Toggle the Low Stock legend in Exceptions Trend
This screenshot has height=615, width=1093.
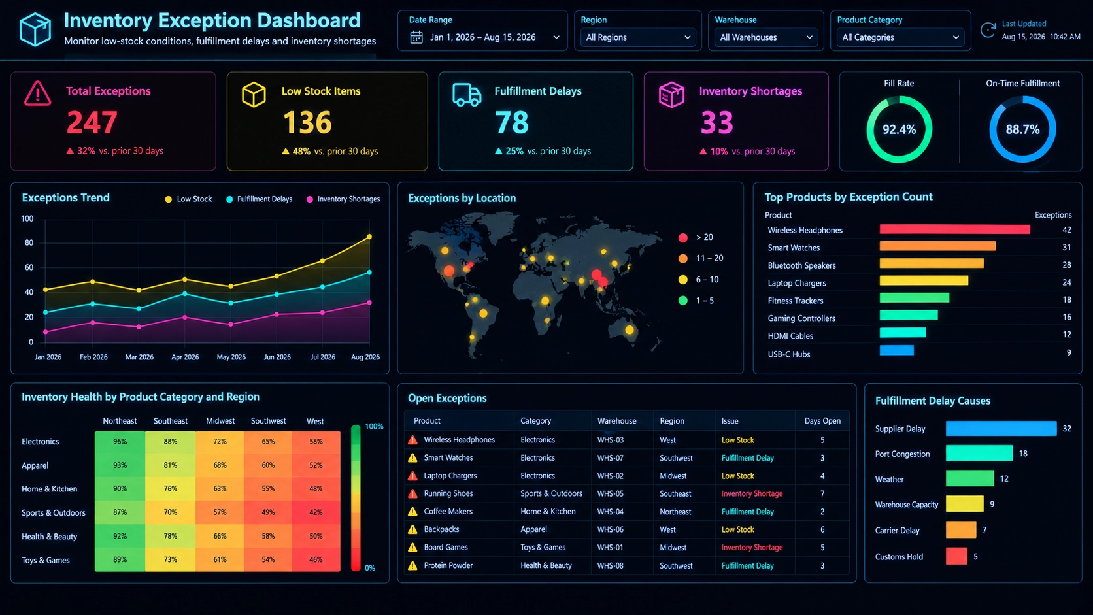coord(188,199)
